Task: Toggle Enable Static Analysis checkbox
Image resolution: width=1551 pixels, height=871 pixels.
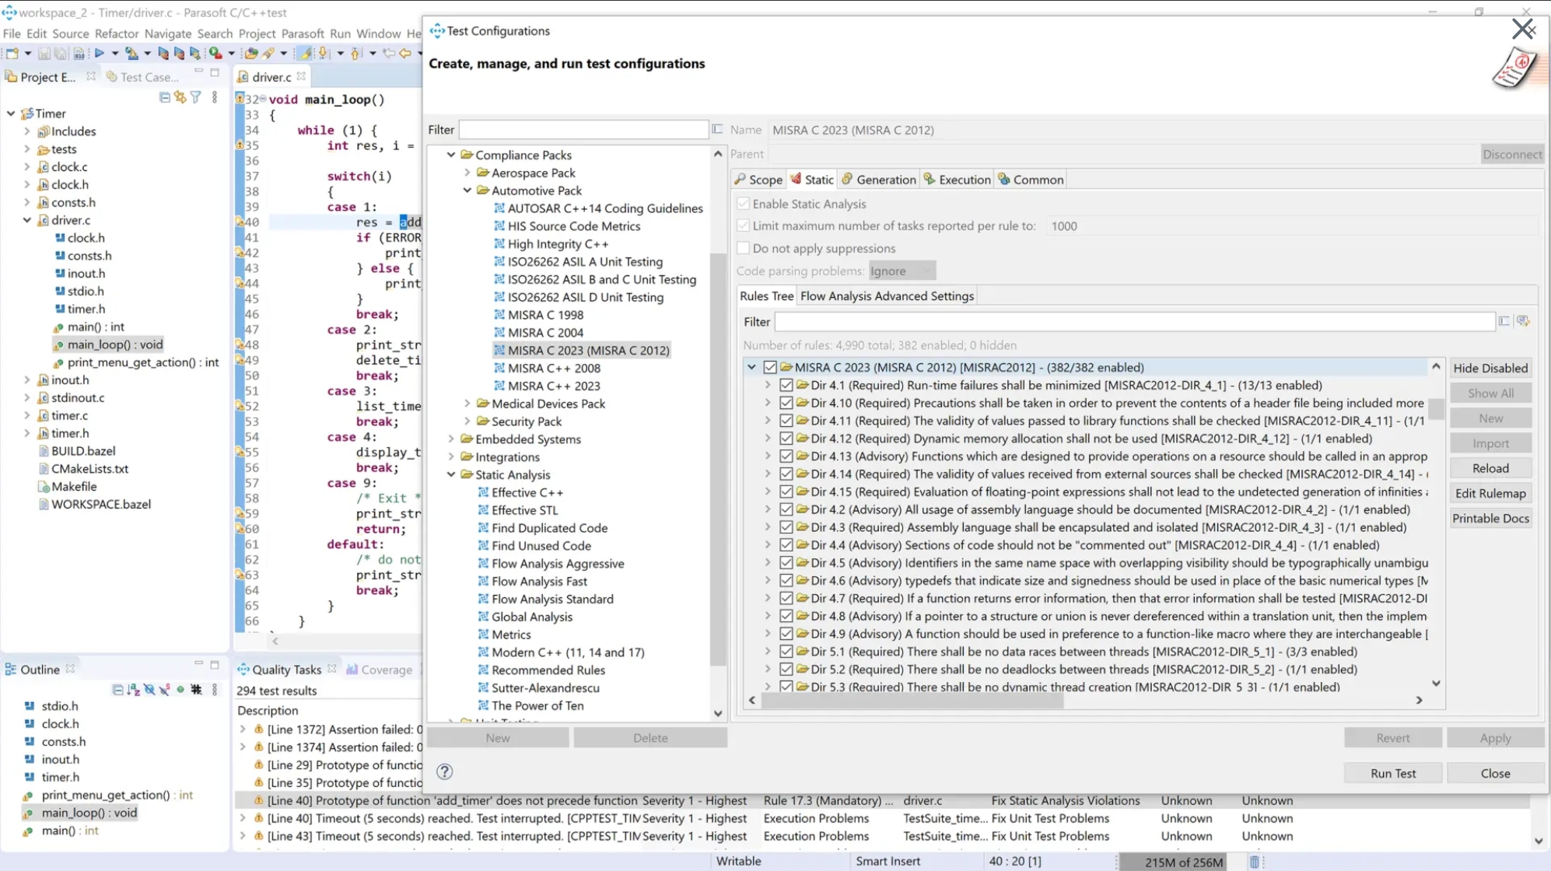Action: click(743, 204)
